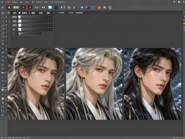Image resolution: width=185 pixels, height=139 pixels.
Task: Click the small icon inside the outlined input field
Action: click(x=20, y=34)
